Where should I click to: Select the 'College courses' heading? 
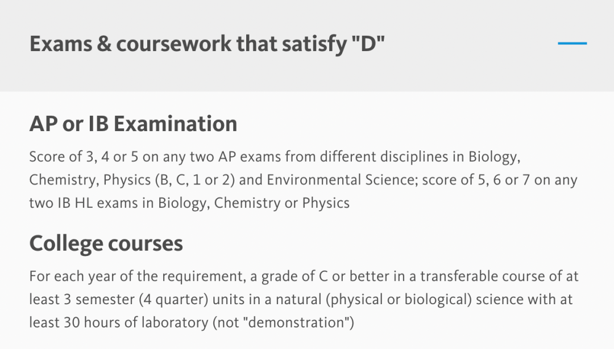(106, 243)
